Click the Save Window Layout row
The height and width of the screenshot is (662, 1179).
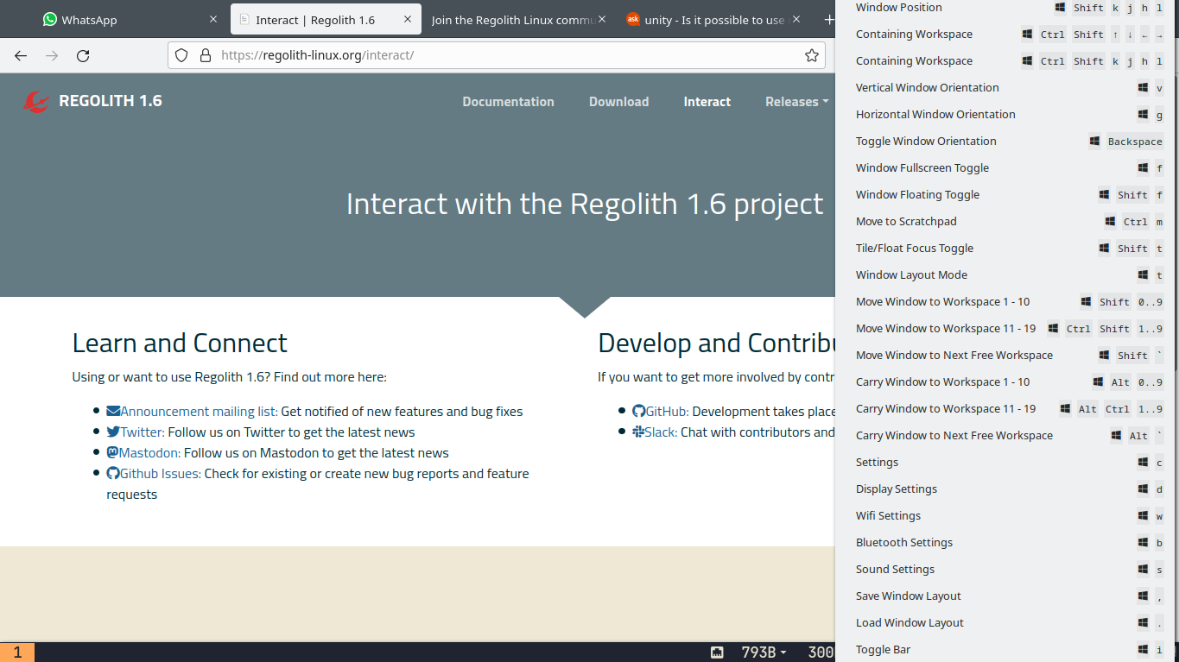tap(1008, 596)
